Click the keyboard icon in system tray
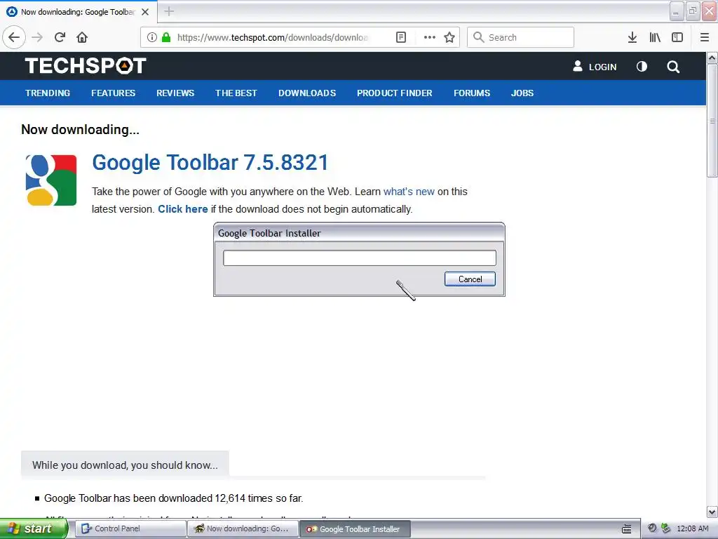The height and width of the screenshot is (539, 718). coord(627,529)
